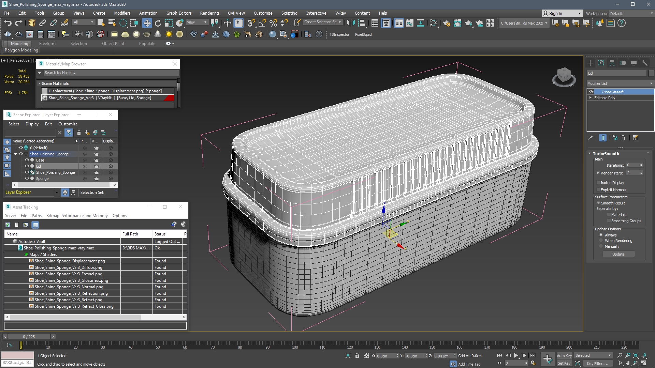Image resolution: width=655 pixels, height=368 pixels.
Task: Hide the Base object eye icon
Action: [27, 160]
